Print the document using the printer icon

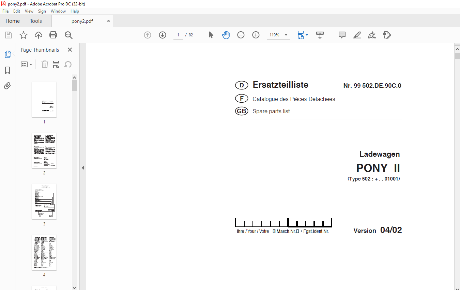(x=53, y=35)
